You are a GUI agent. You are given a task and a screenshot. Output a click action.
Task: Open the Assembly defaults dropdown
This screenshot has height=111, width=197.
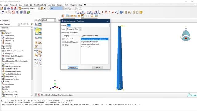point(31,8)
